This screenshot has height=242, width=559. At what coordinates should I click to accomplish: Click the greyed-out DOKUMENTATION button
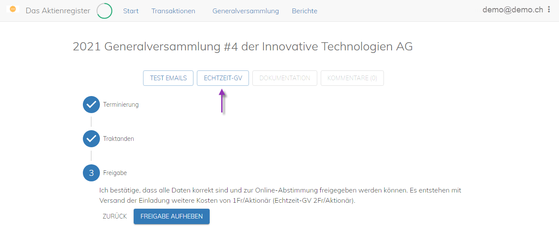[x=285, y=78]
